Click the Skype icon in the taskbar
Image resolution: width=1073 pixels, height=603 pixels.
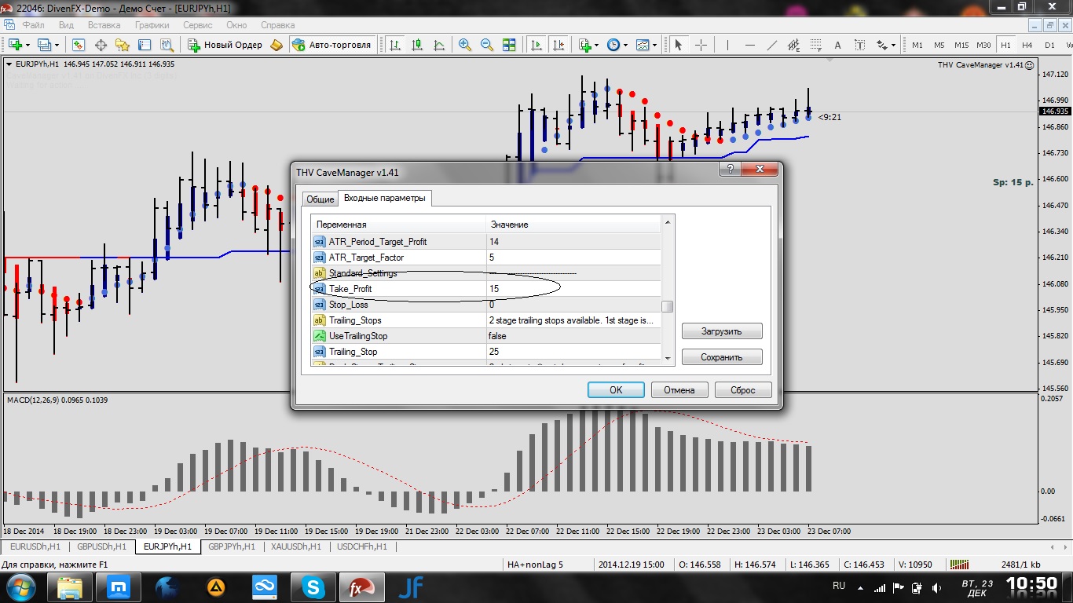click(314, 586)
